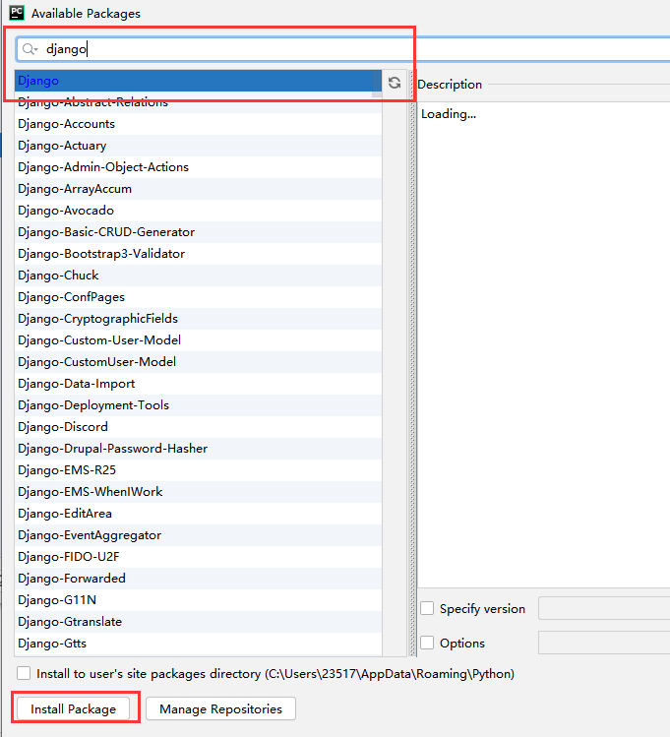Click the Install Package button
Screen dimensions: 670x737
pos(73,708)
